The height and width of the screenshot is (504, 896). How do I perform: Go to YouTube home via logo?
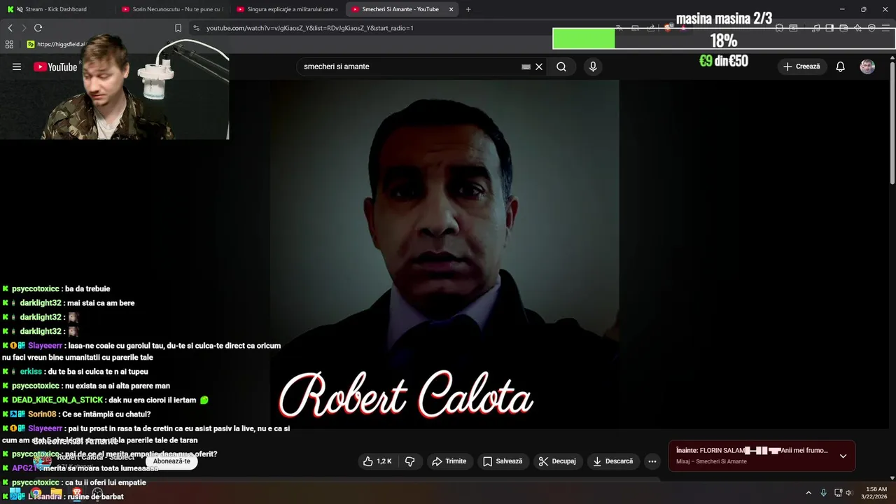(55, 67)
